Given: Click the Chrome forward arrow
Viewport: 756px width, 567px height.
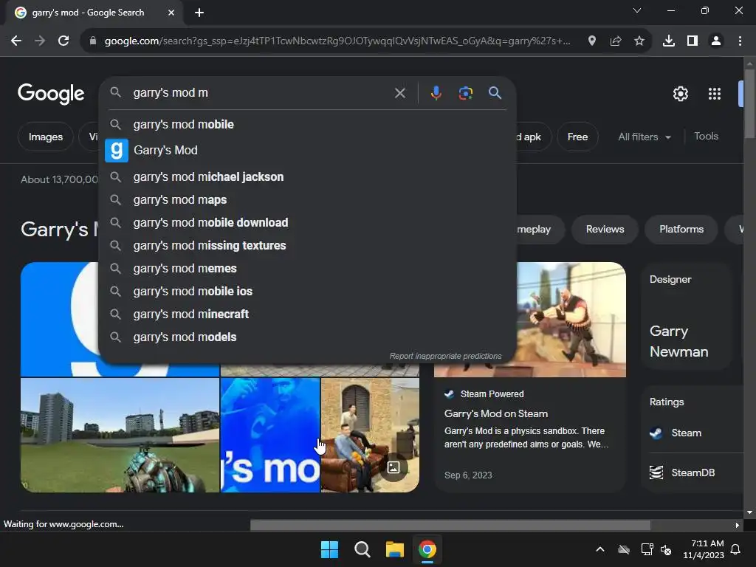Looking at the screenshot, I should 40,41.
